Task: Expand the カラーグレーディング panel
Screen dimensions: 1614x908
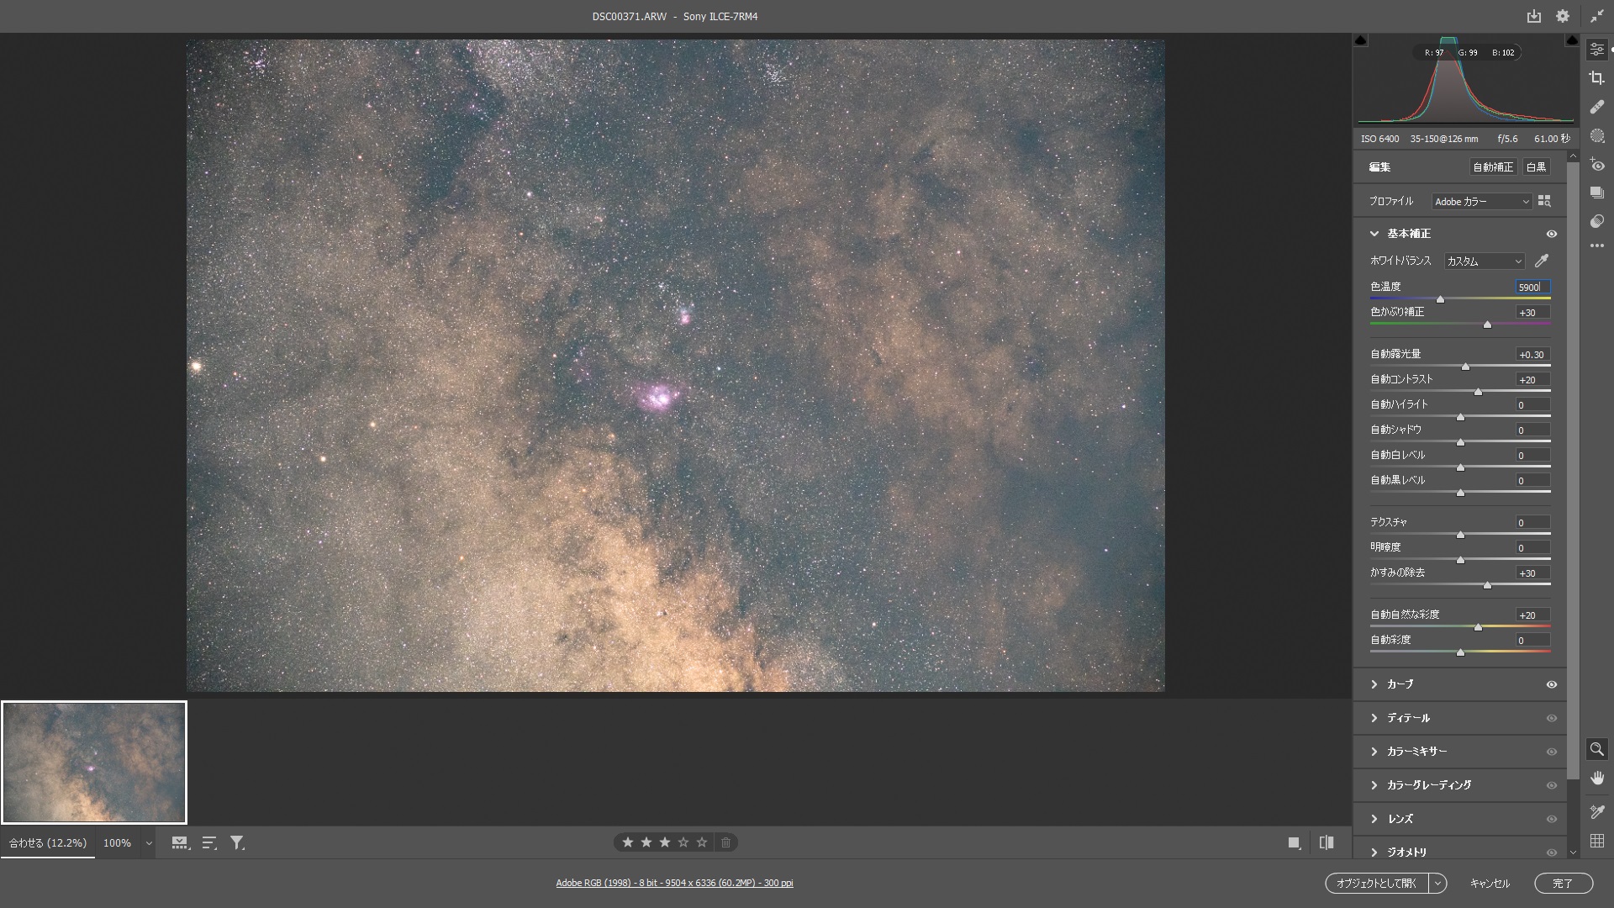Action: [1428, 785]
